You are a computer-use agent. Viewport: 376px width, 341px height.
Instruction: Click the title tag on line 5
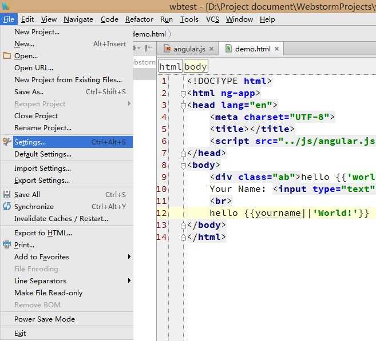[252, 129]
